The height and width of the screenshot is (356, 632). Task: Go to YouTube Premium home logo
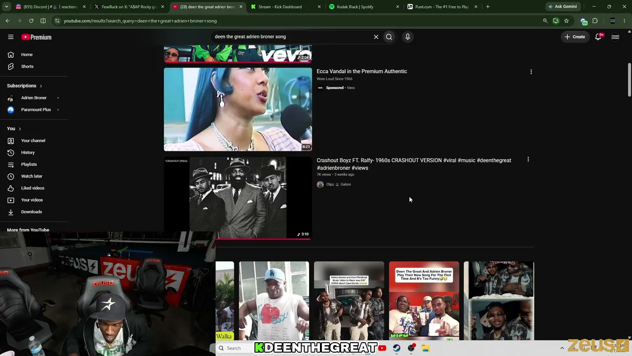coord(37,37)
